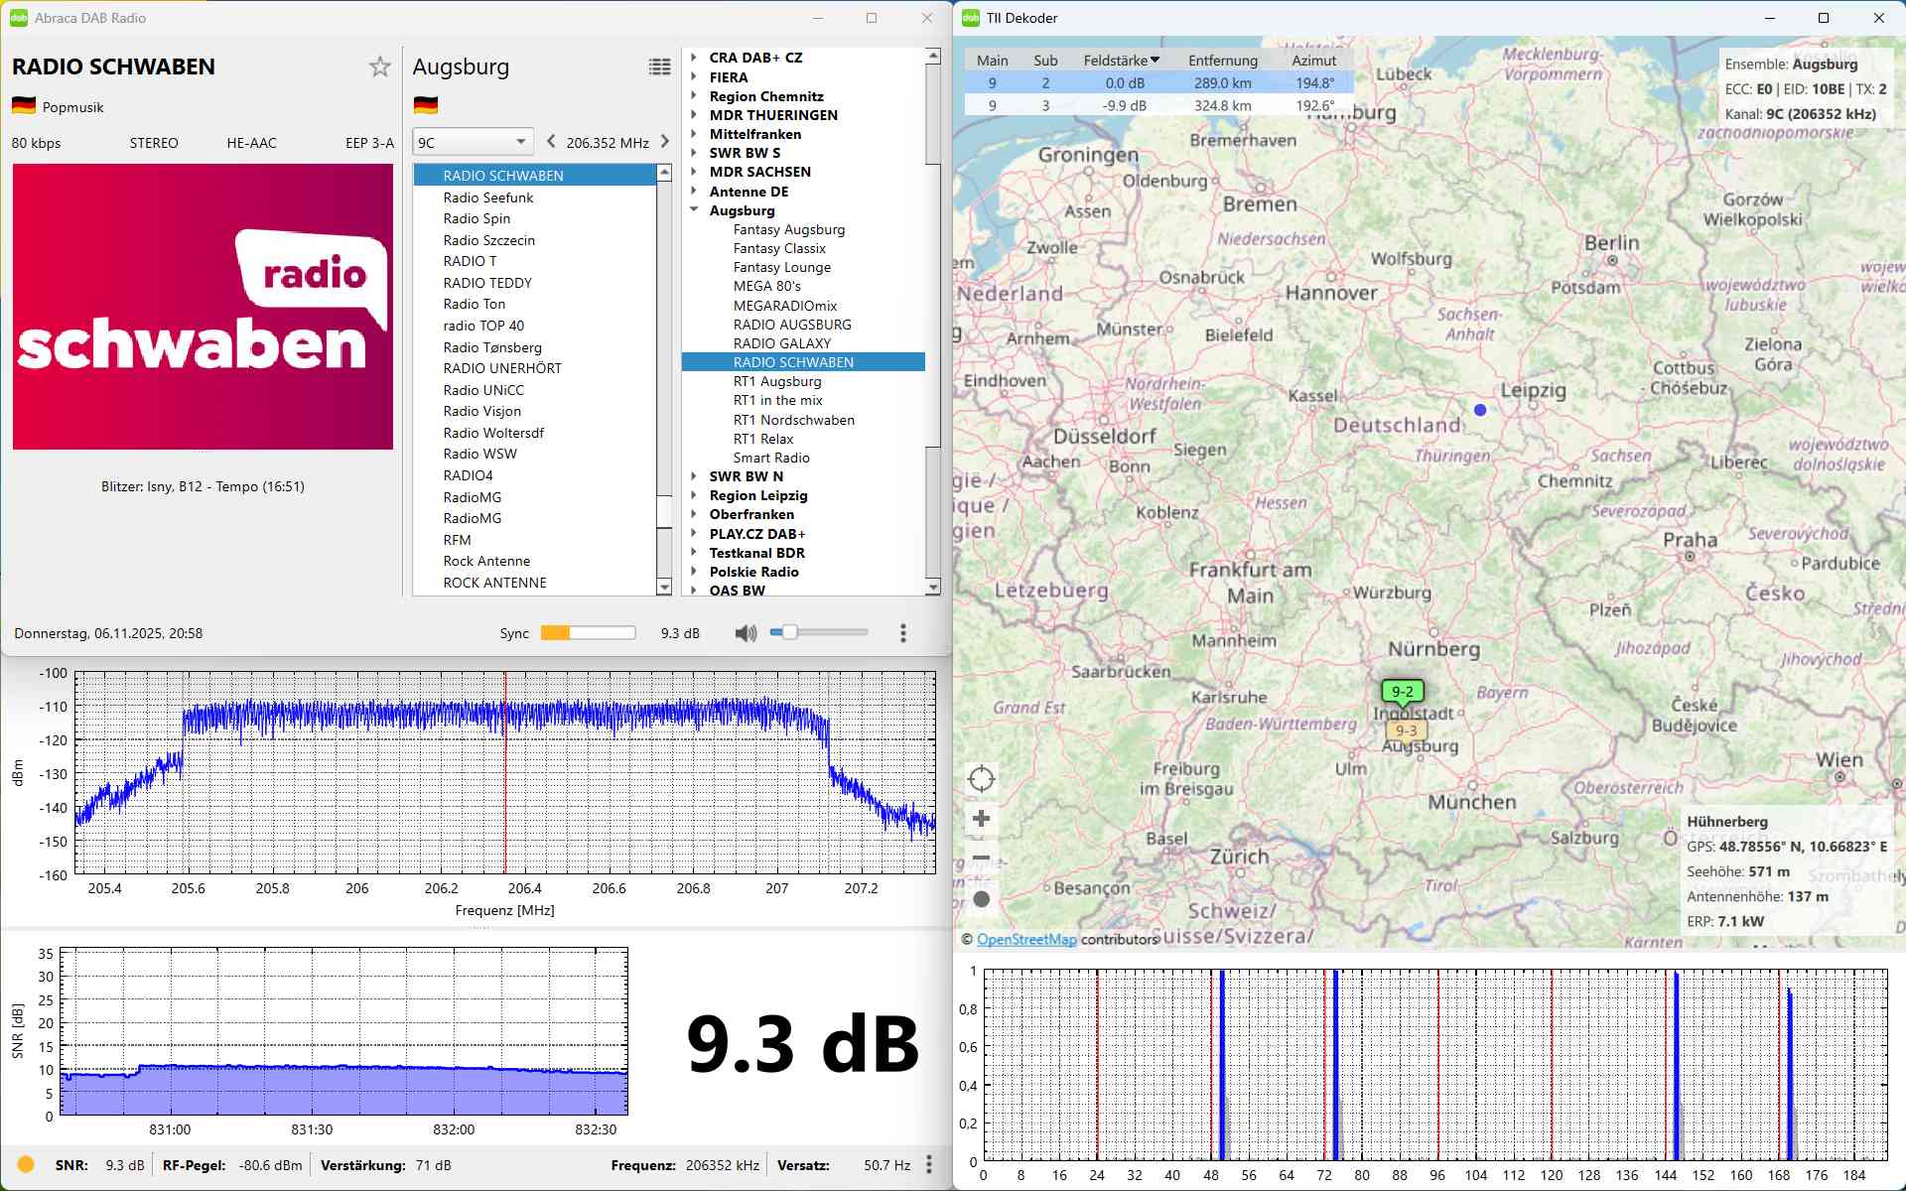Zoom out the map with minus icon
The height and width of the screenshot is (1191, 1906).
tap(981, 858)
